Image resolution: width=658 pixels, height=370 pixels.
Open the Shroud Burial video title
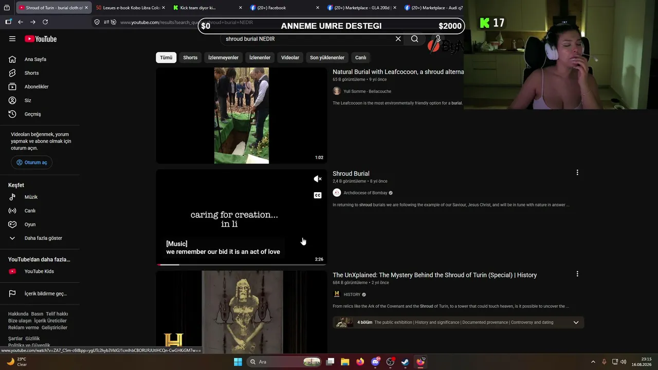[351, 174]
